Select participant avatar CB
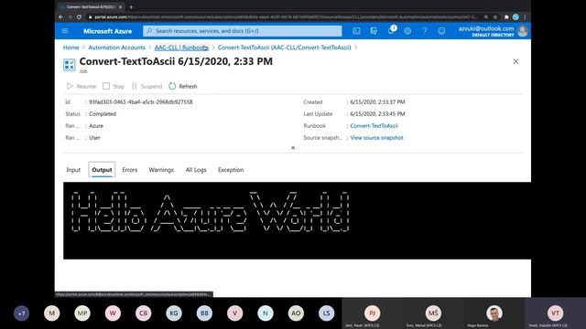The image size is (586, 329). 144,313
